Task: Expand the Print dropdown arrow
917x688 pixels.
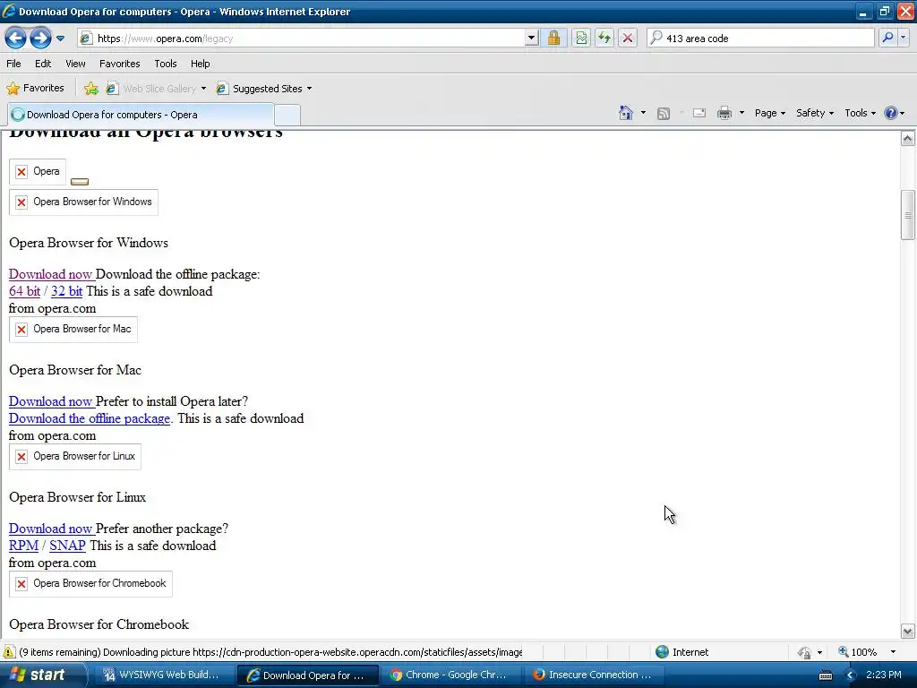Action: click(741, 113)
